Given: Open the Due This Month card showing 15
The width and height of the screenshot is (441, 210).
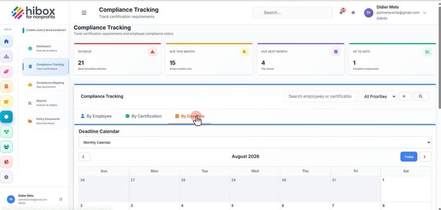Looking at the screenshot, I should click(209, 59).
